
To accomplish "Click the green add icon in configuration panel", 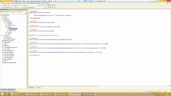I will coord(7,11).
